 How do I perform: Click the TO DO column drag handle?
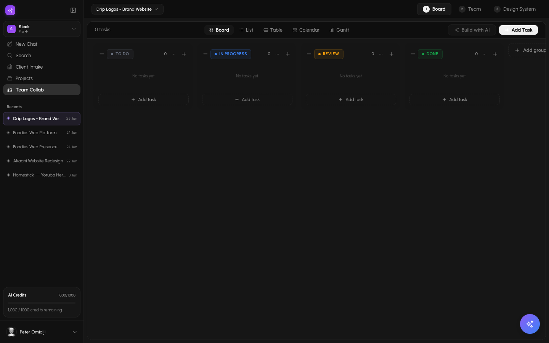102,54
